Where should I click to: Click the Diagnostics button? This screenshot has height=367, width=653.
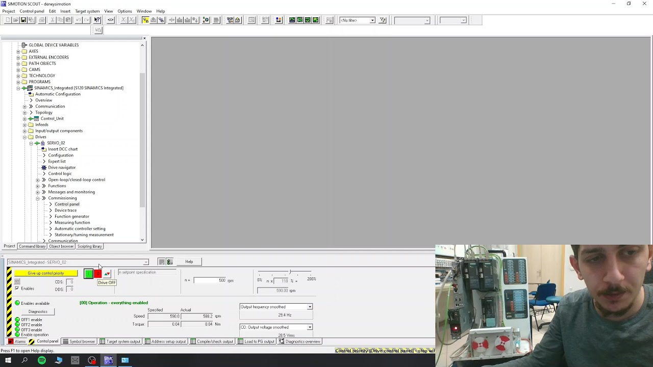38,311
